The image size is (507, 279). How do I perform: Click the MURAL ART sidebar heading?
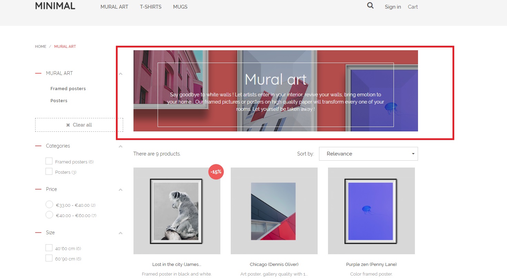point(59,73)
